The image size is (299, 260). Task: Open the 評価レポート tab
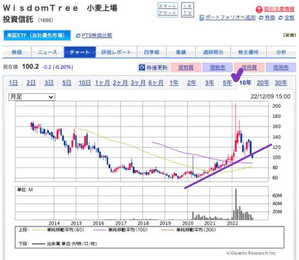coord(116,52)
